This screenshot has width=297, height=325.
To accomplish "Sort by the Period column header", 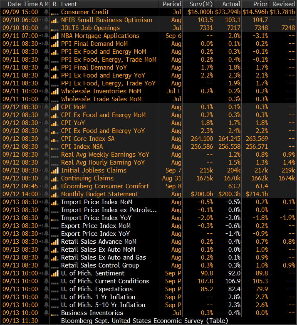I will [172, 4].
